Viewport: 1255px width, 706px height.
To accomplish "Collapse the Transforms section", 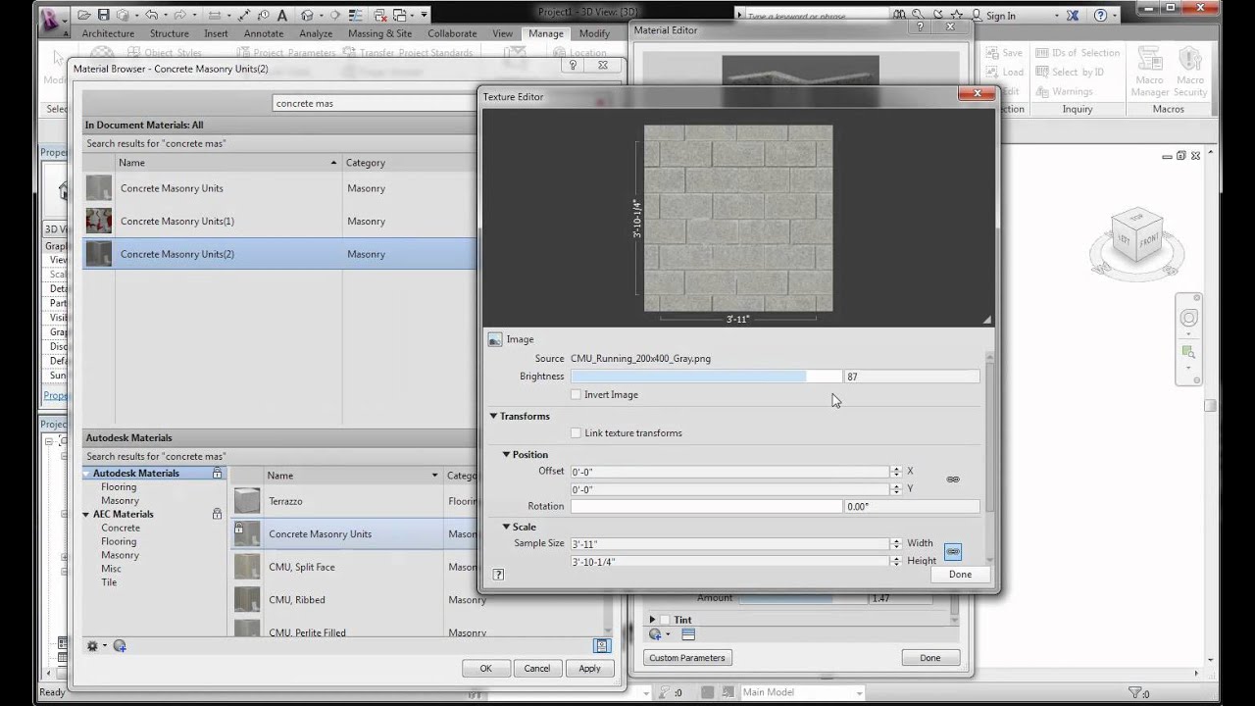I will (x=494, y=416).
